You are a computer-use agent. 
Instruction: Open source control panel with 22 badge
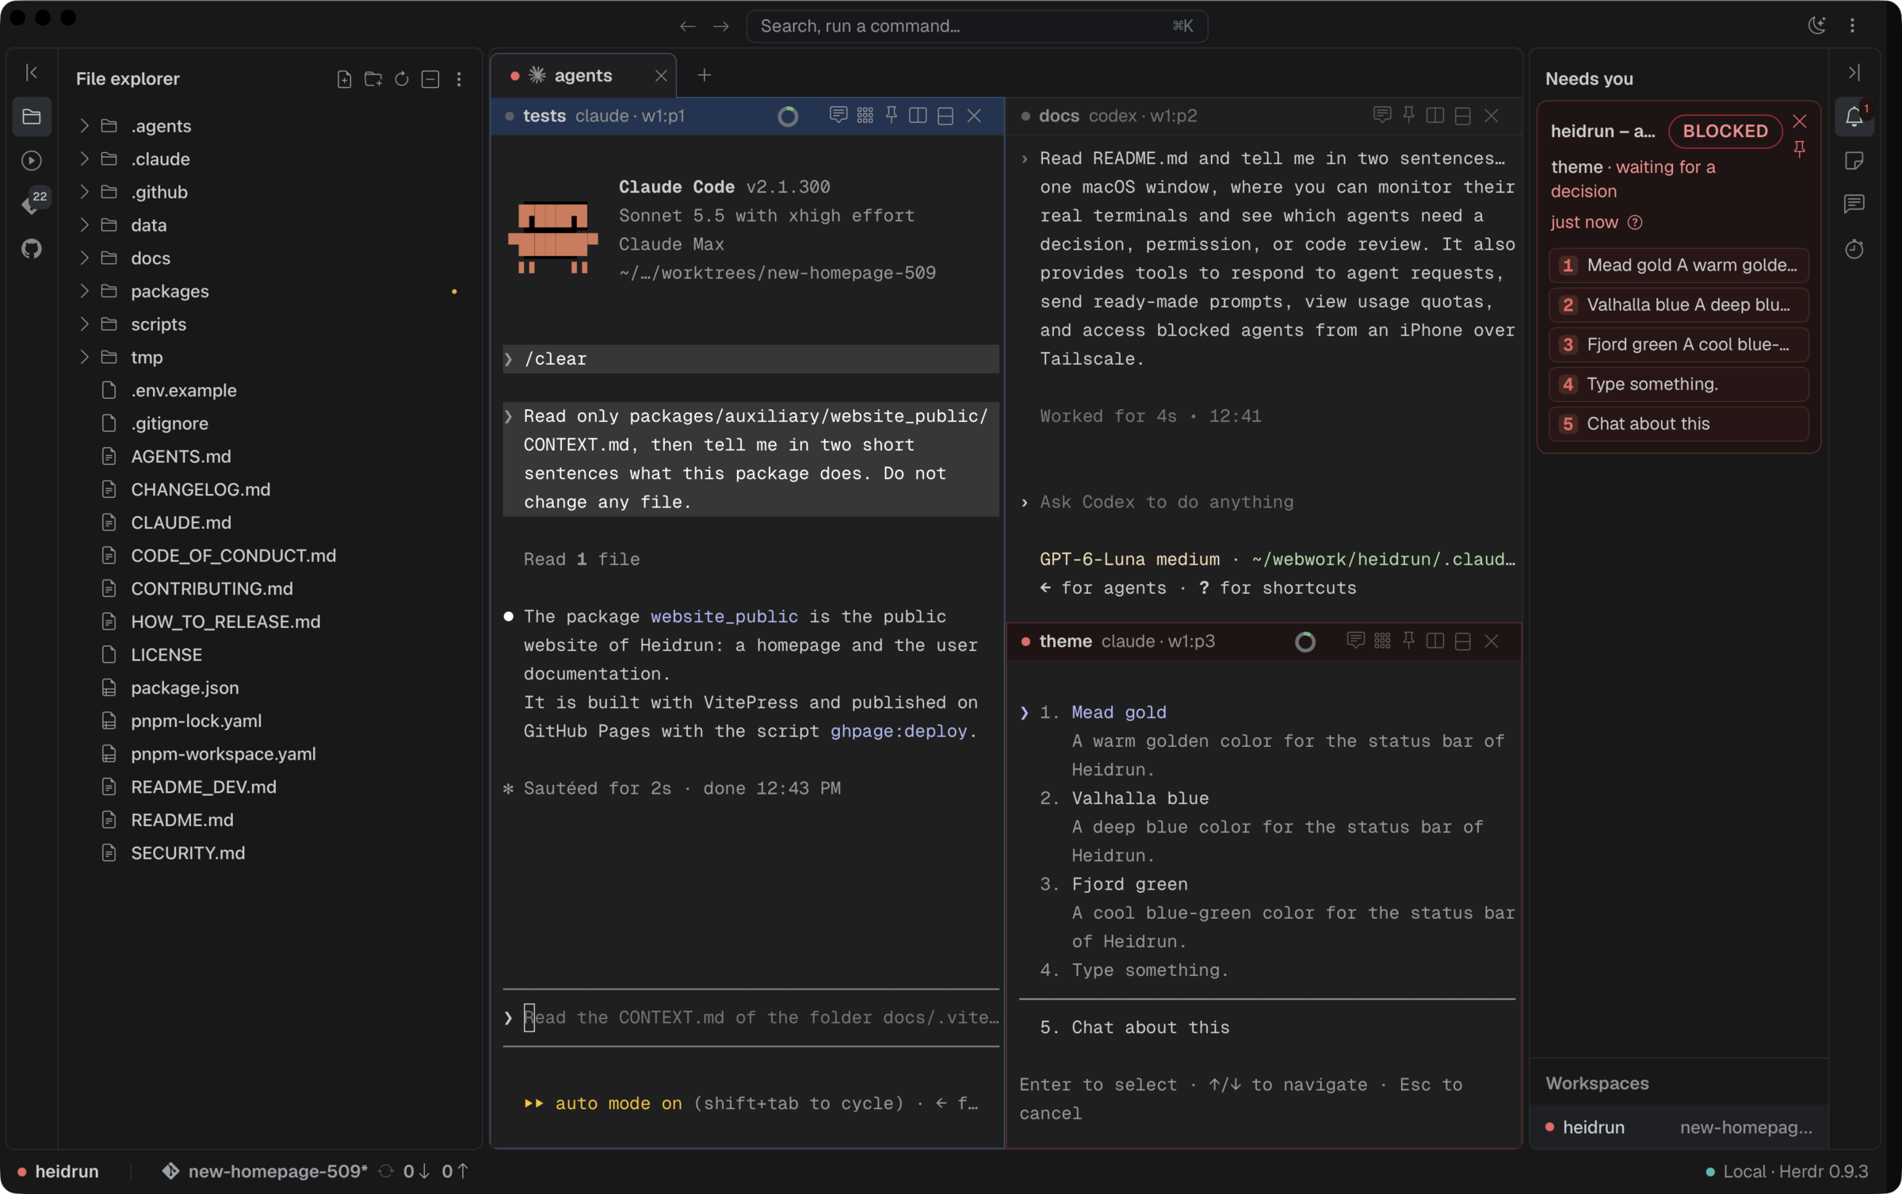33,203
